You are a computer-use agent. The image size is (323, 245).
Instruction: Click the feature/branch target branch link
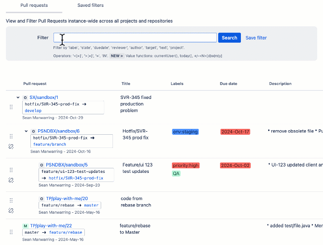coord(49,144)
